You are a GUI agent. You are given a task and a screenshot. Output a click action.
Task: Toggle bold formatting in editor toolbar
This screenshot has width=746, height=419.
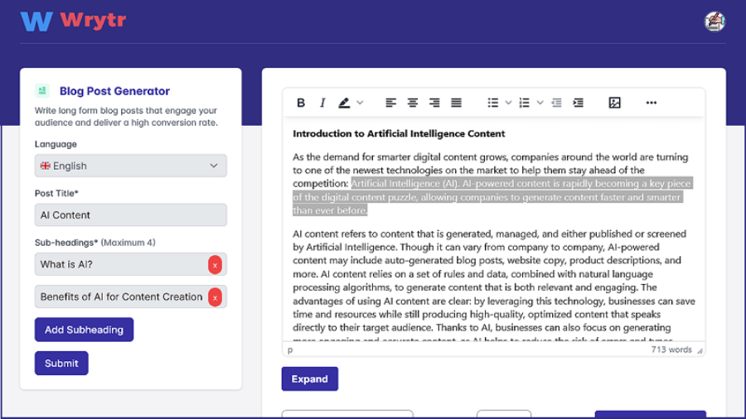pyautogui.click(x=301, y=103)
